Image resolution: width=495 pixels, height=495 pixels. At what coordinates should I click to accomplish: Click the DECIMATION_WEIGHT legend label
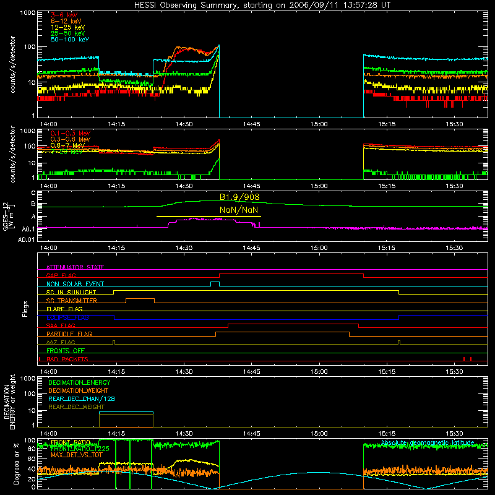[79, 390]
